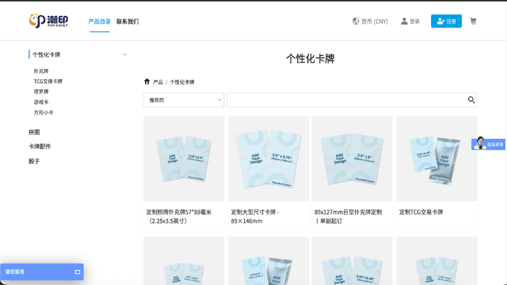Open 定制桥牌扑克牌57*88毫米 product thumbnail

(x=184, y=158)
